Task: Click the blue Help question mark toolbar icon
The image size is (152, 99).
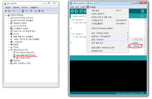Action: (x=23, y=11)
